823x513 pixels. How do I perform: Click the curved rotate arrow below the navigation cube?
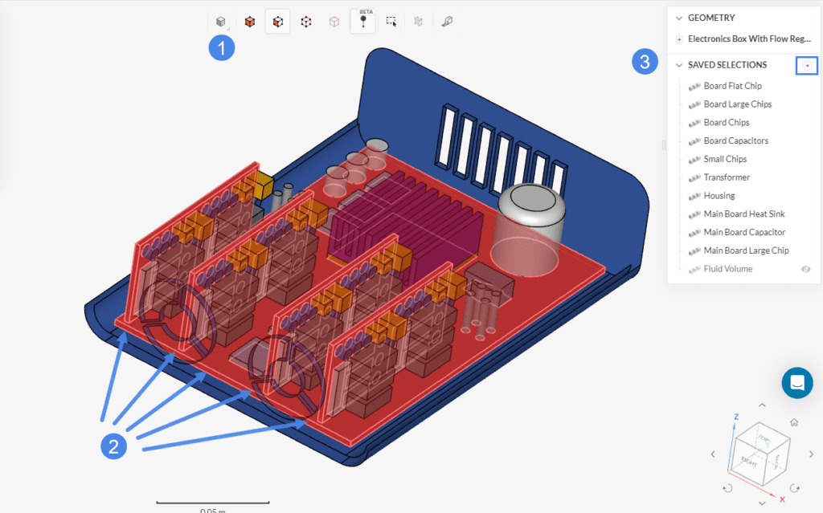[728, 488]
